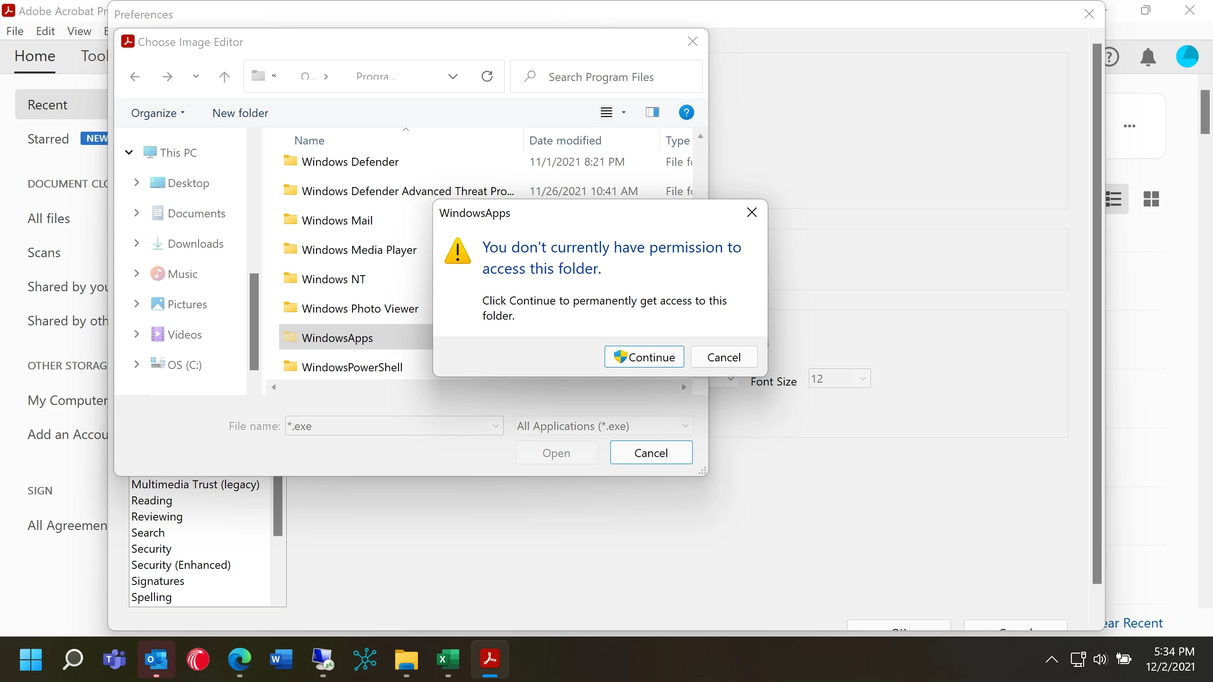Screen dimensions: 1213x682
Task: Click the New folder button
Action: point(240,113)
